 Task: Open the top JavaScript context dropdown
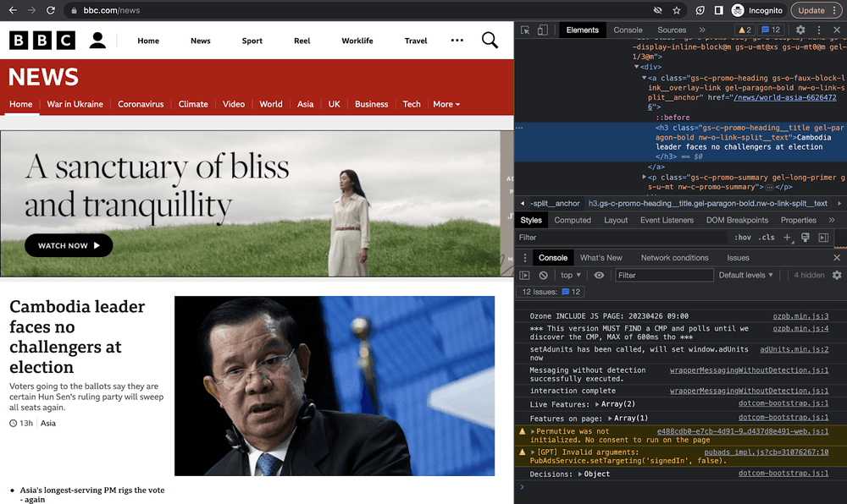pos(571,275)
